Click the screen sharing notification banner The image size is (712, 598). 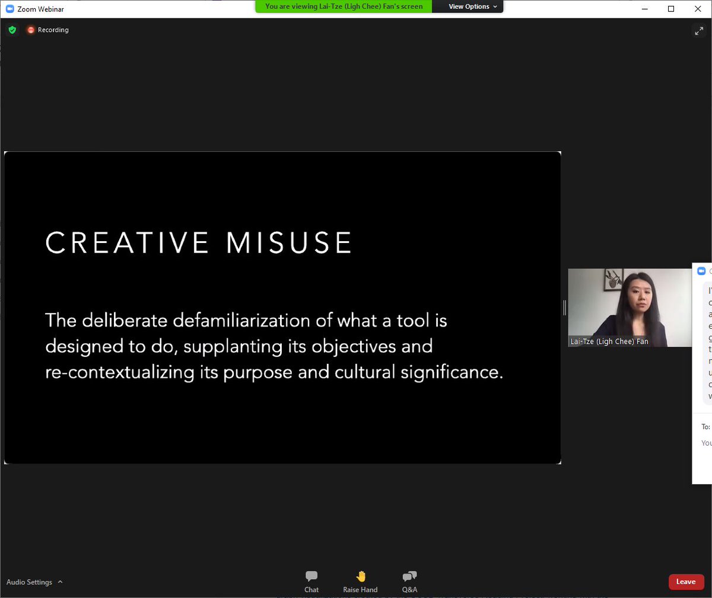(344, 7)
